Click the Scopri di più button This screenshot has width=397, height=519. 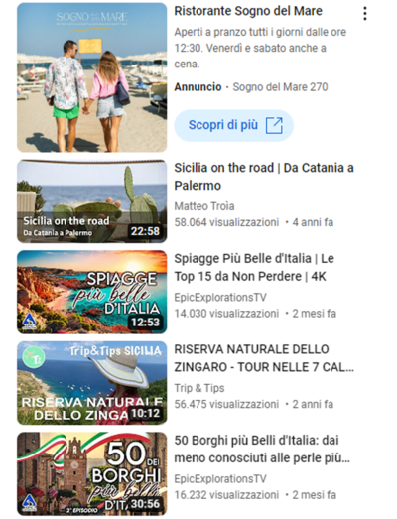pyautogui.click(x=234, y=125)
